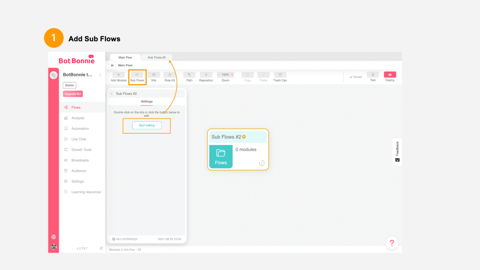Viewport: 480px width, 270px height.
Task: Click the Add Module toolbar icon
Action: [x=118, y=75]
